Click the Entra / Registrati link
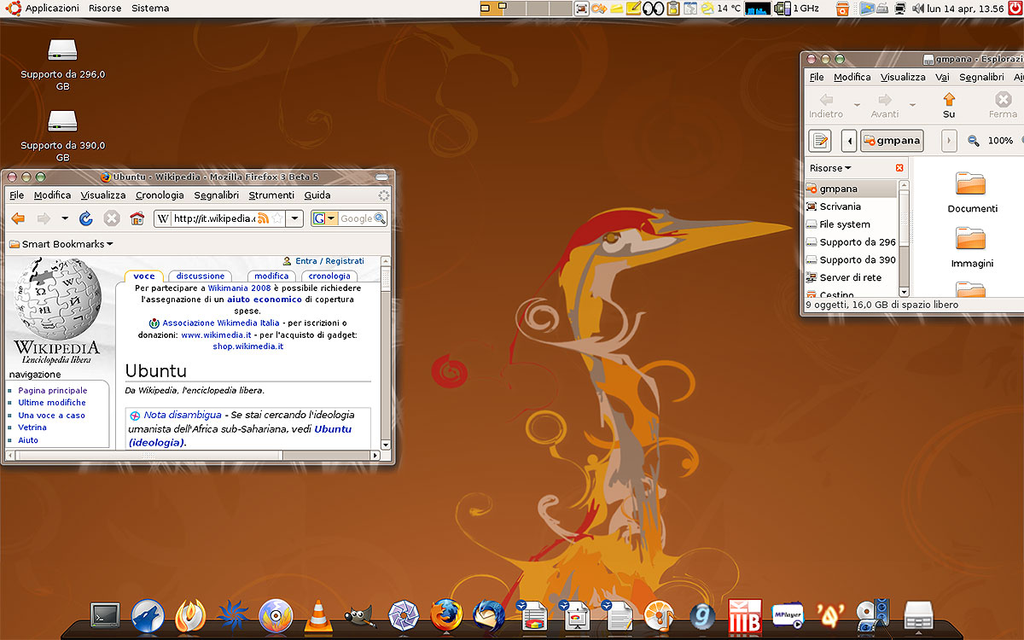1024x640 pixels. point(329,261)
